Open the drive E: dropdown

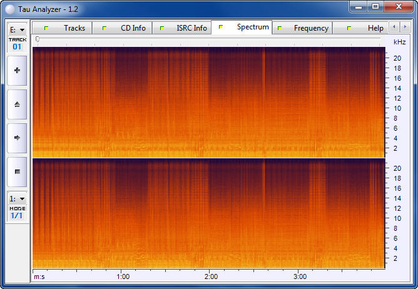pyautogui.click(x=17, y=29)
